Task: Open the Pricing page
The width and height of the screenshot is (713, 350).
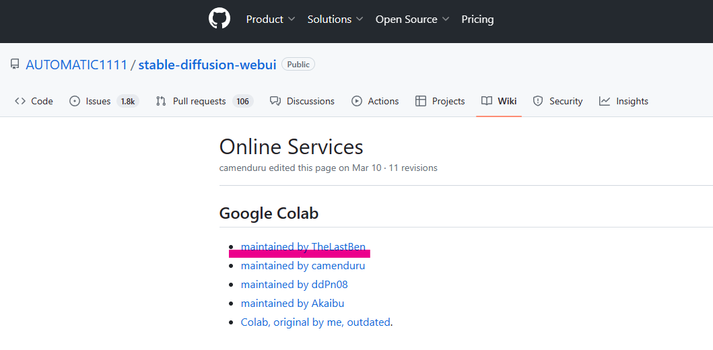Action: pyautogui.click(x=477, y=19)
